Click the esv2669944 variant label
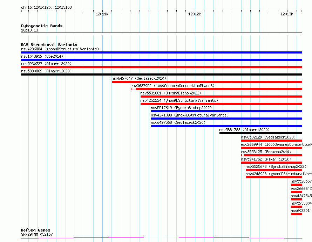This screenshot has width=312, height=242. click(276, 144)
